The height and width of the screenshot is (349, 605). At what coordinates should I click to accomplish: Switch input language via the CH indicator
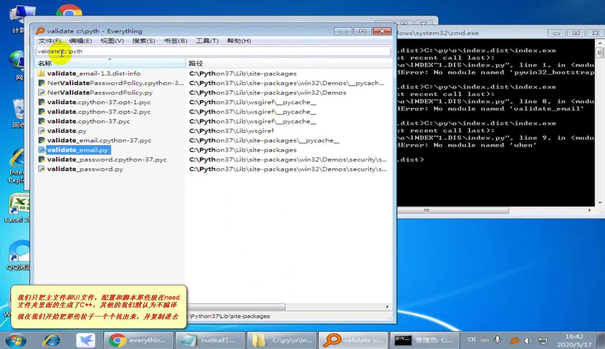point(471,340)
